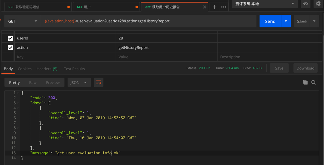Click the request URL input field
Viewport: 324px width, 165px height.
point(148,21)
